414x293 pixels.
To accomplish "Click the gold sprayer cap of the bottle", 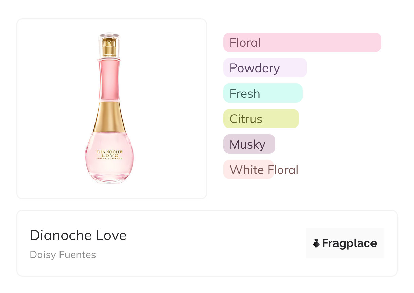I will coord(109,47).
